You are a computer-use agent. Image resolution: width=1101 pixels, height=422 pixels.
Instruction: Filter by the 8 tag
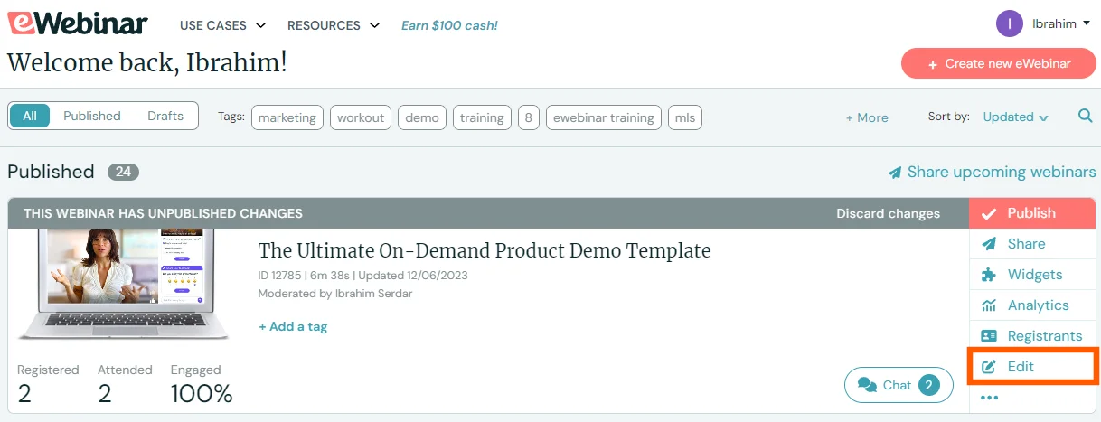529,117
